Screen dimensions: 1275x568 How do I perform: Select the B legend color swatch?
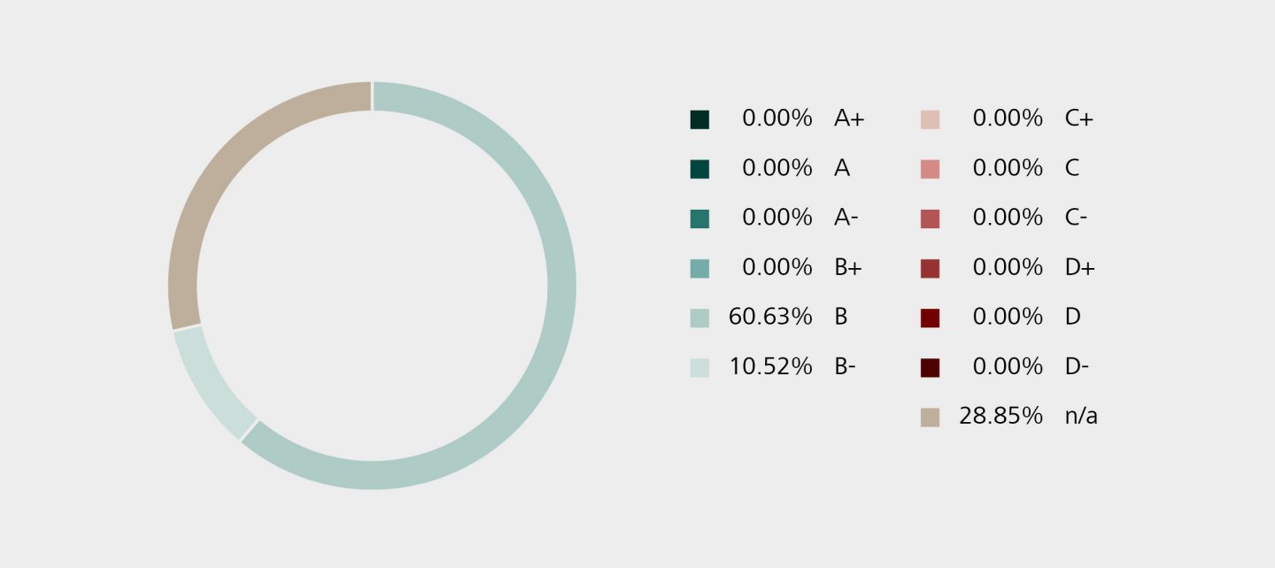click(699, 318)
